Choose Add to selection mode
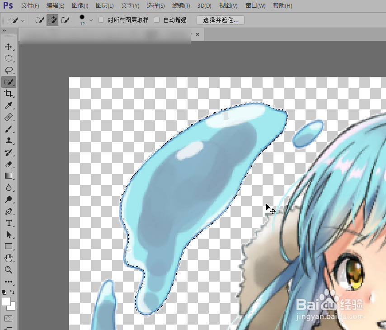The image size is (386, 330). pyautogui.click(x=52, y=20)
